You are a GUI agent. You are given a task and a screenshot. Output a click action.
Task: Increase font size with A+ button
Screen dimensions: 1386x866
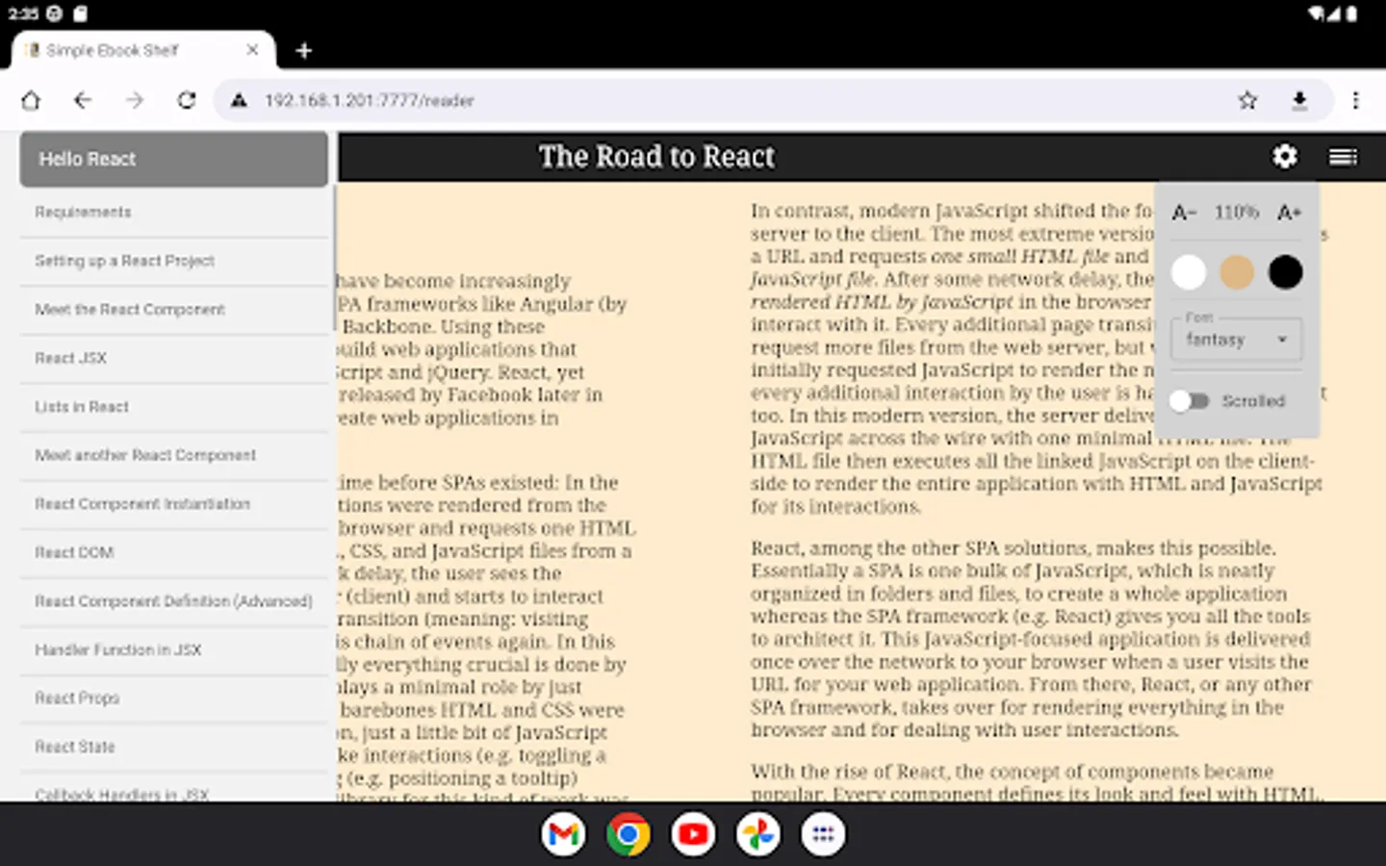point(1290,213)
